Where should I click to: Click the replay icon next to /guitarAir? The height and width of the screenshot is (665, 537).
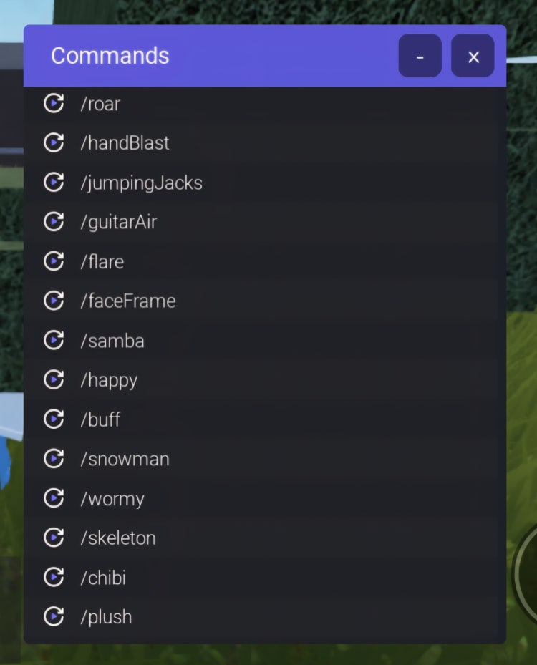coord(54,221)
